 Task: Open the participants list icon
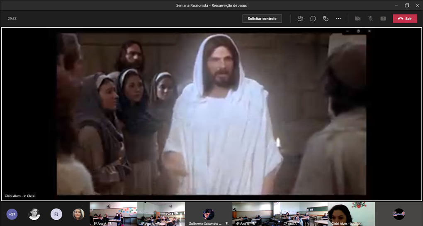[300, 19]
